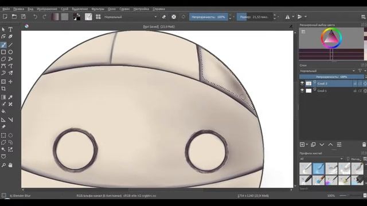Delete the selected layer
The image size is (367, 206).
pyautogui.click(x=364, y=145)
